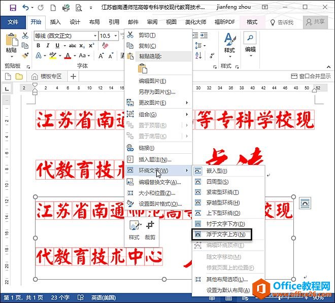Open the font size 10.5 dropdown
This screenshot has height=303, width=335.
click(x=116, y=36)
